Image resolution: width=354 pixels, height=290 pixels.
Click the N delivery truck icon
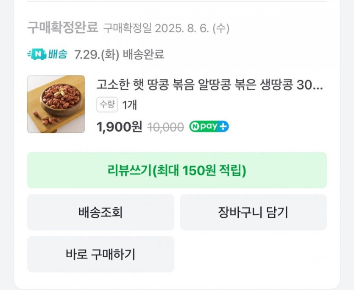(37, 54)
